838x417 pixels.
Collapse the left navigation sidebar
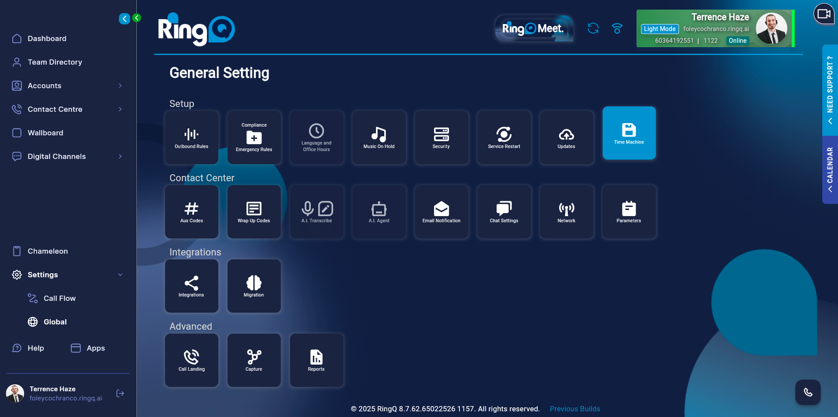coord(124,18)
